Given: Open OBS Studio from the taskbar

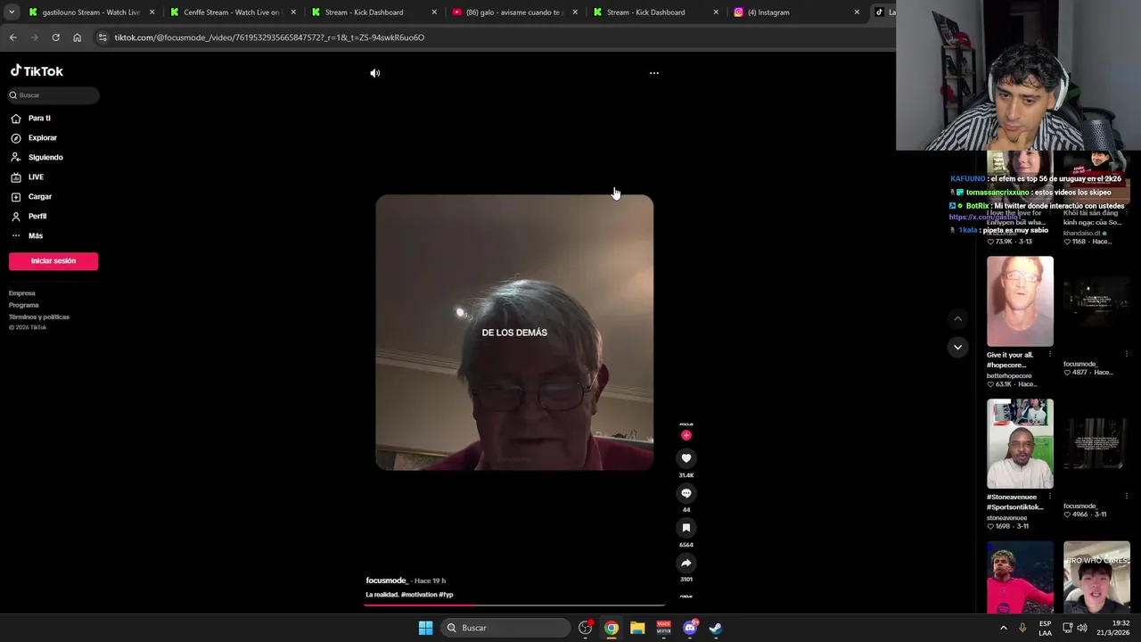Looking at the screenshot, I should click(x=585, y=628).
